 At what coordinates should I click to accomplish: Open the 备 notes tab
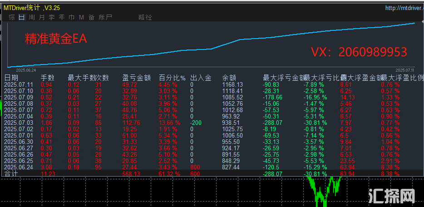[91, 18]
